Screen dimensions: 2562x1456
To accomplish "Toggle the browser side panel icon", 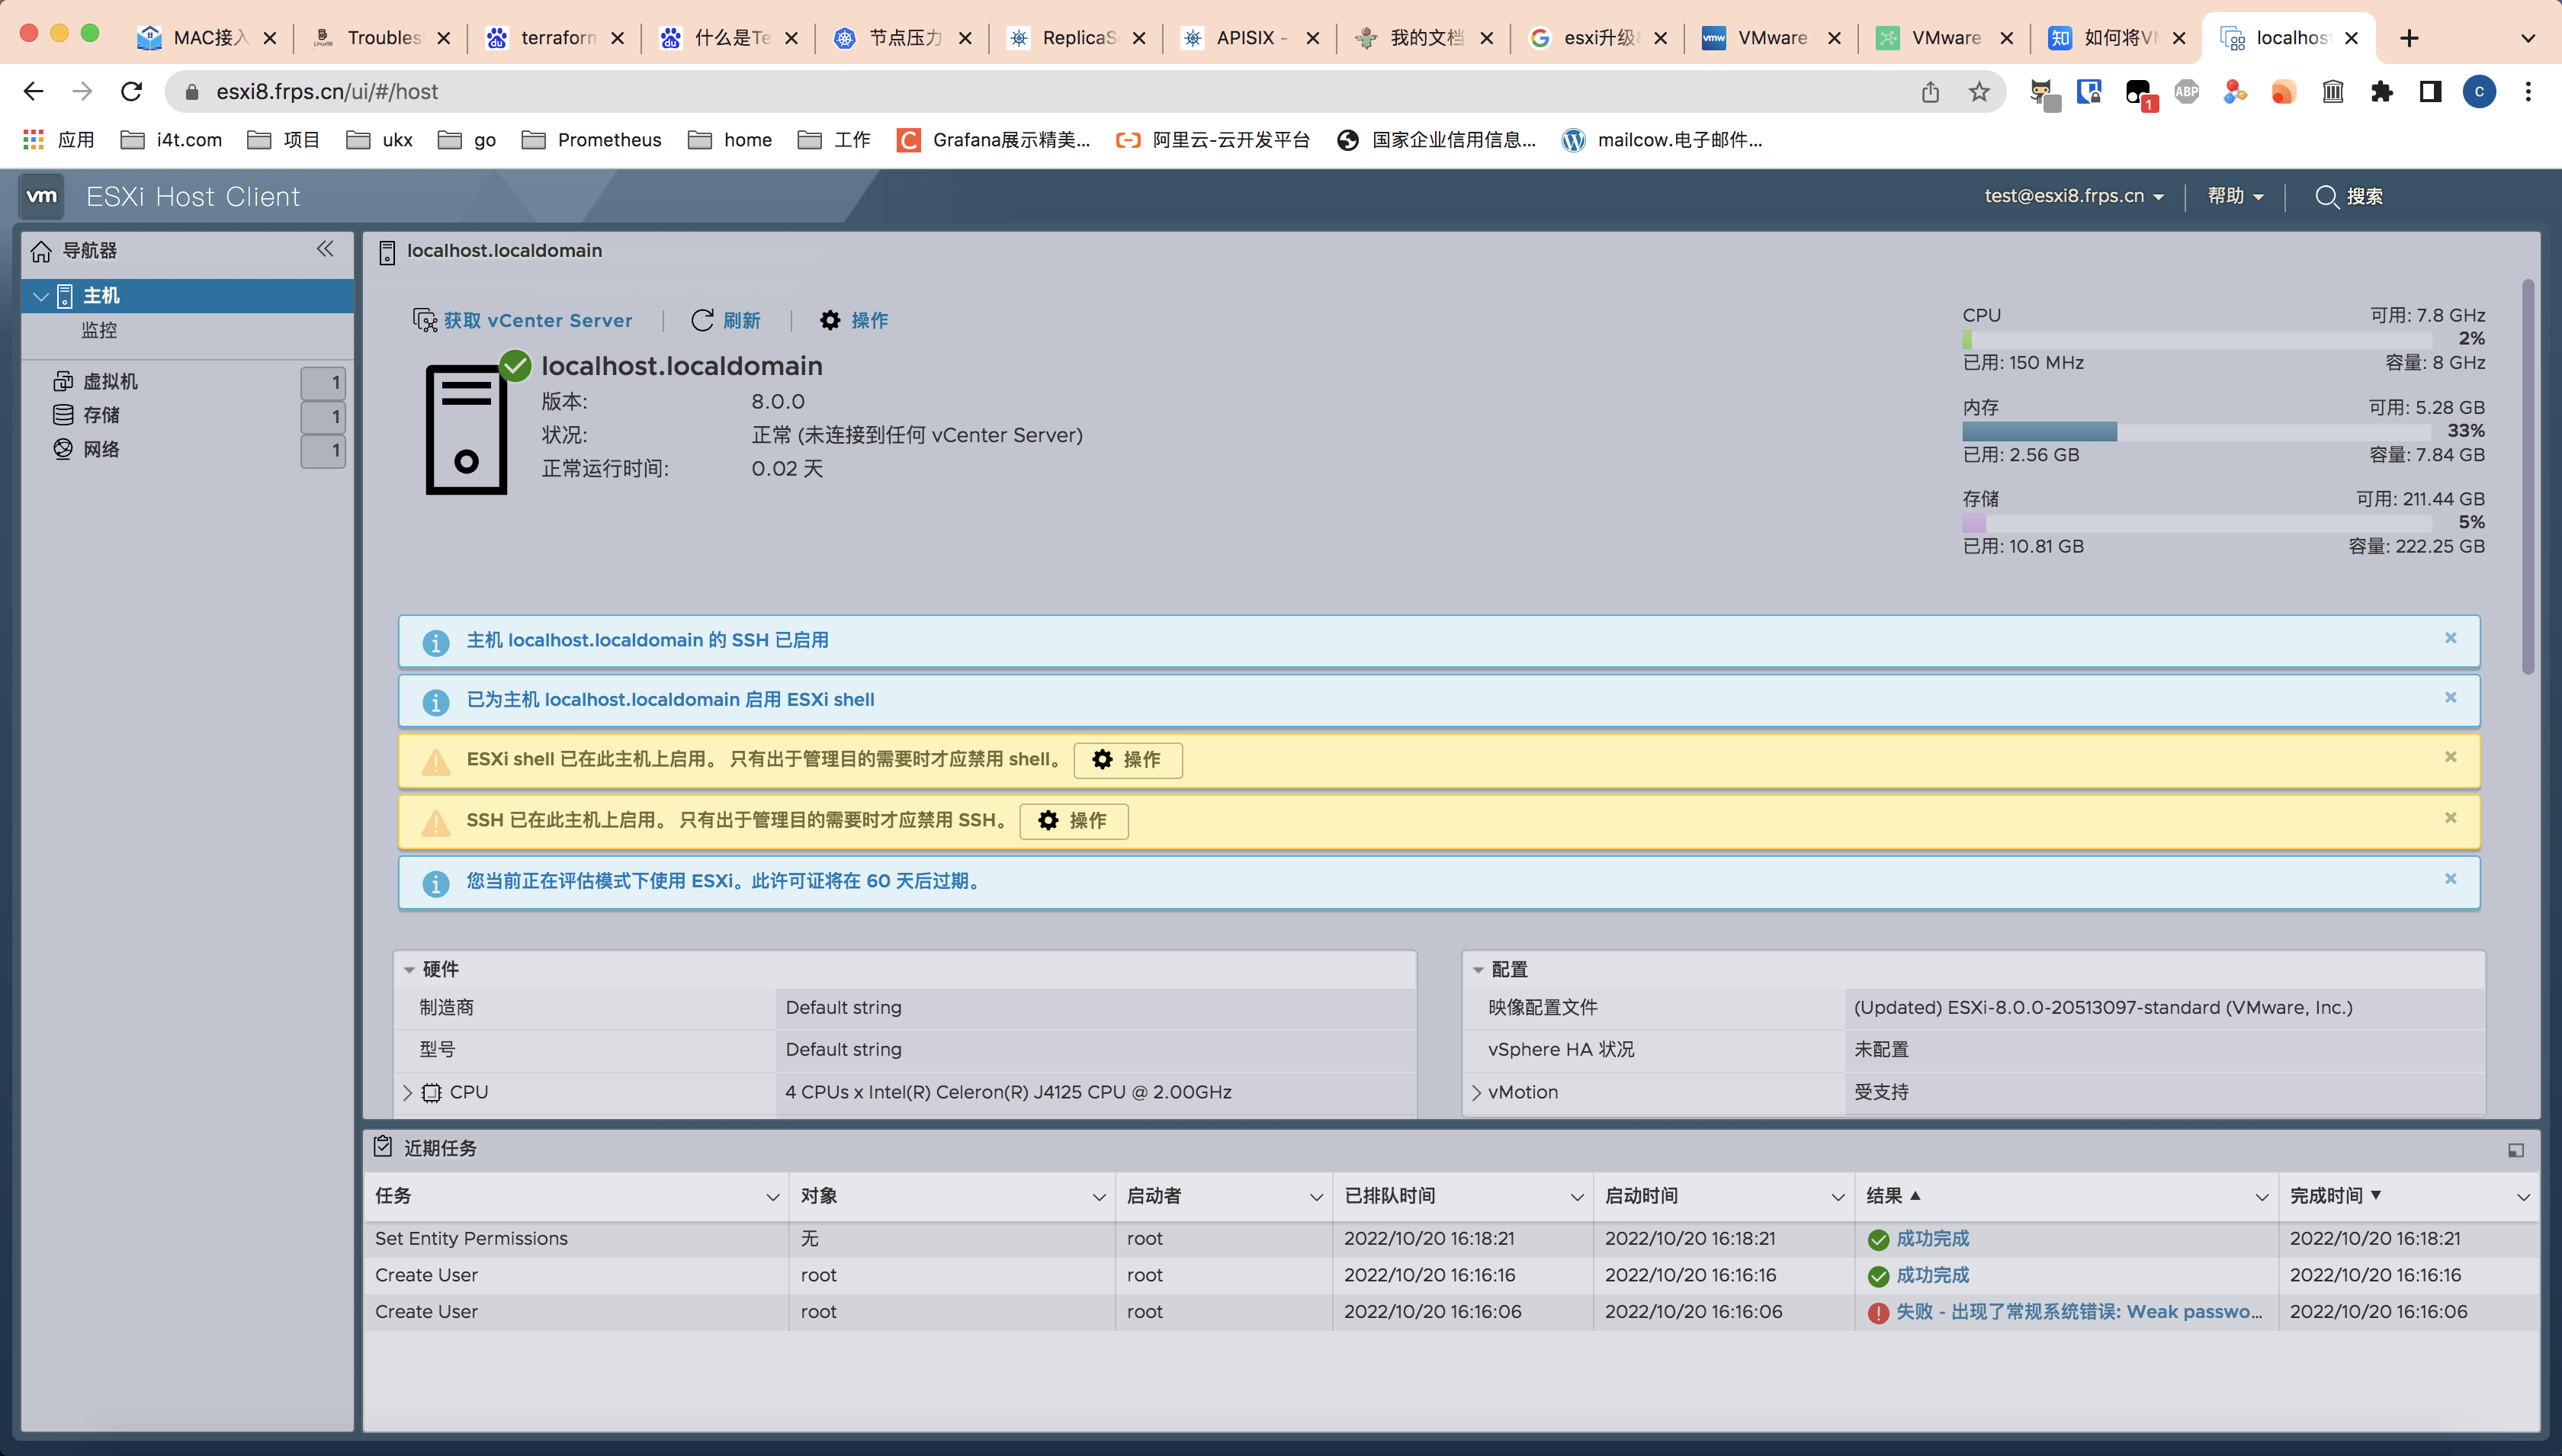I will [x=2431, y=92].
